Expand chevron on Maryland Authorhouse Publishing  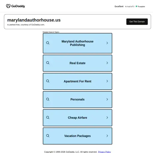107,43
